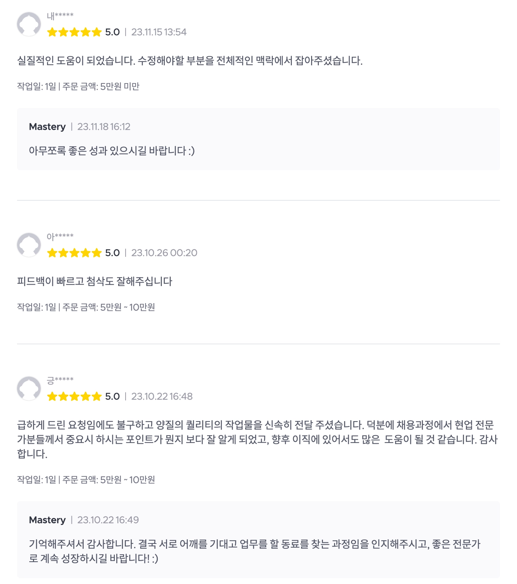The image size is (517, 584).
Task: Click the star rating on 23.10.26 review
Action: 74,253
